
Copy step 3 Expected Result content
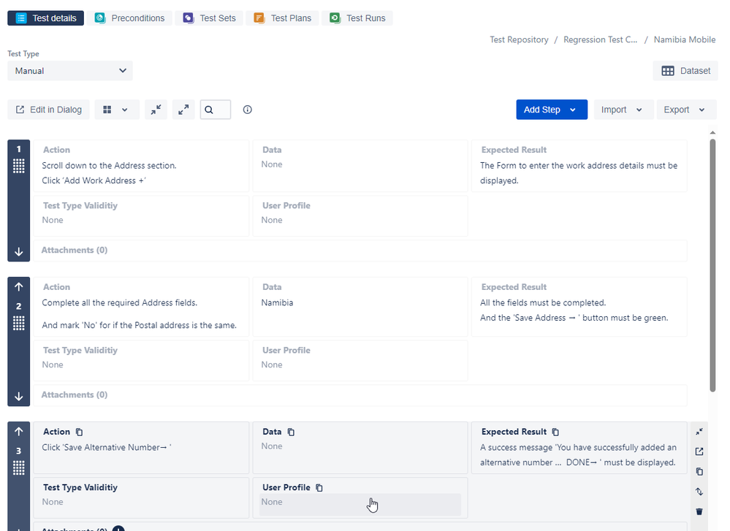point(555,432)
